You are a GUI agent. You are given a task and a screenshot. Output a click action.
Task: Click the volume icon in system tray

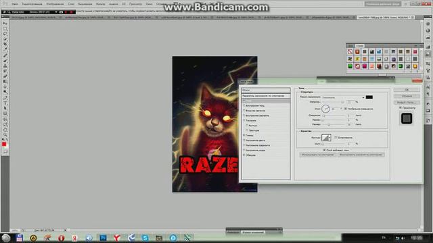(403, 238)
